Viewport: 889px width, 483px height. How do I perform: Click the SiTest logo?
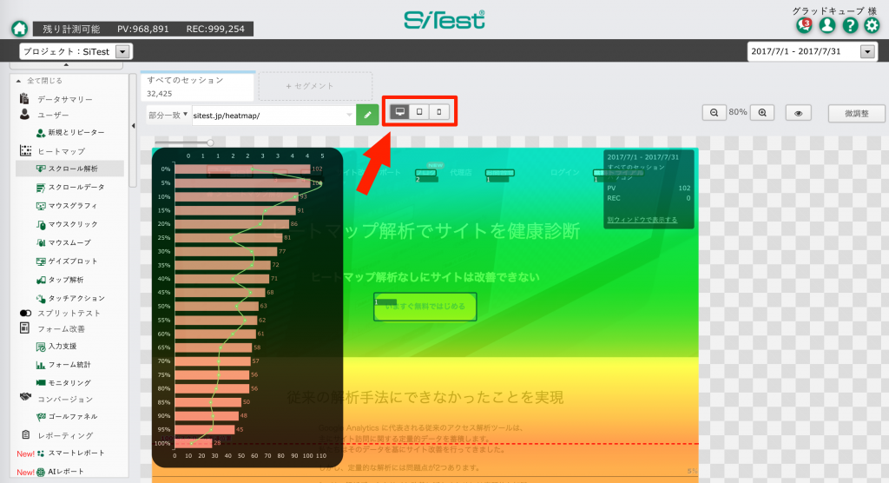(x=444, y=20)
